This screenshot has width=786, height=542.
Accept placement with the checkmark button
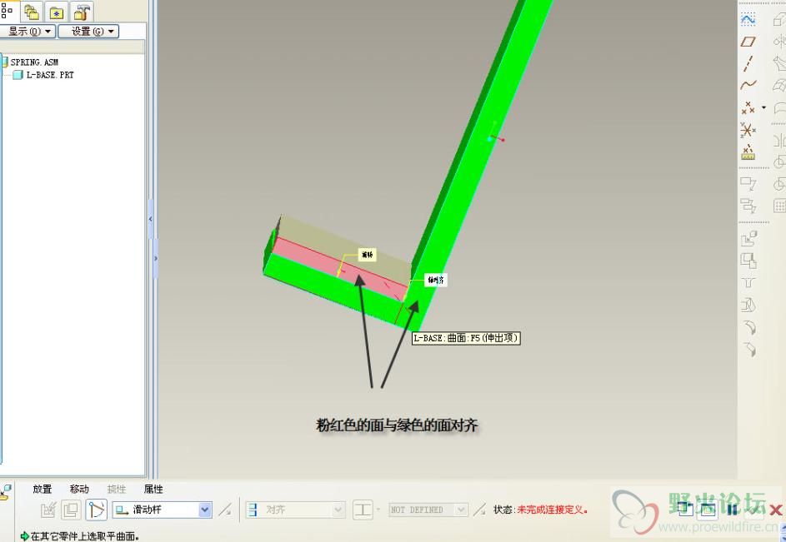pos(754,510)
